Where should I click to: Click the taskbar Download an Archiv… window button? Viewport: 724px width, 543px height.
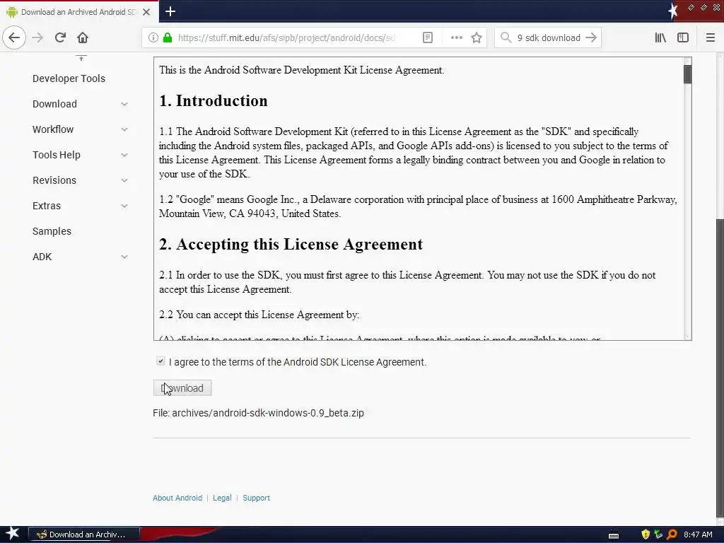[x=85, y=535]
